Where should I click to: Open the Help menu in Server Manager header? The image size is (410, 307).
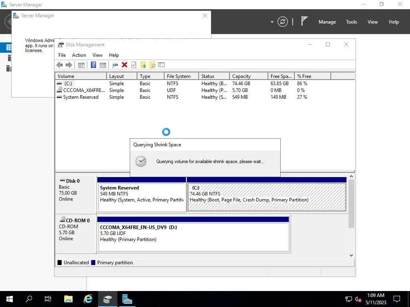tap(394, 22)
